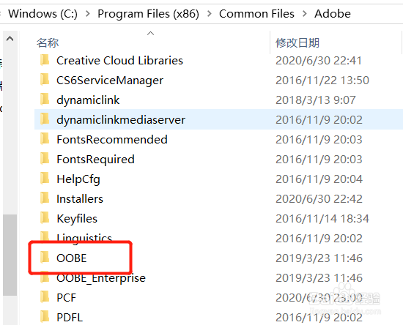403x325 pixels.
Task: Click the navigation pane scroll up arrow
Action: (x=10, y=39)
